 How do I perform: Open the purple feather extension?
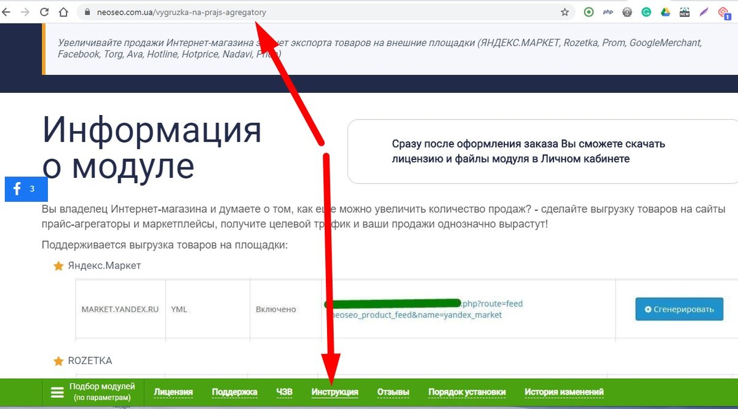[x=704, y=12]
